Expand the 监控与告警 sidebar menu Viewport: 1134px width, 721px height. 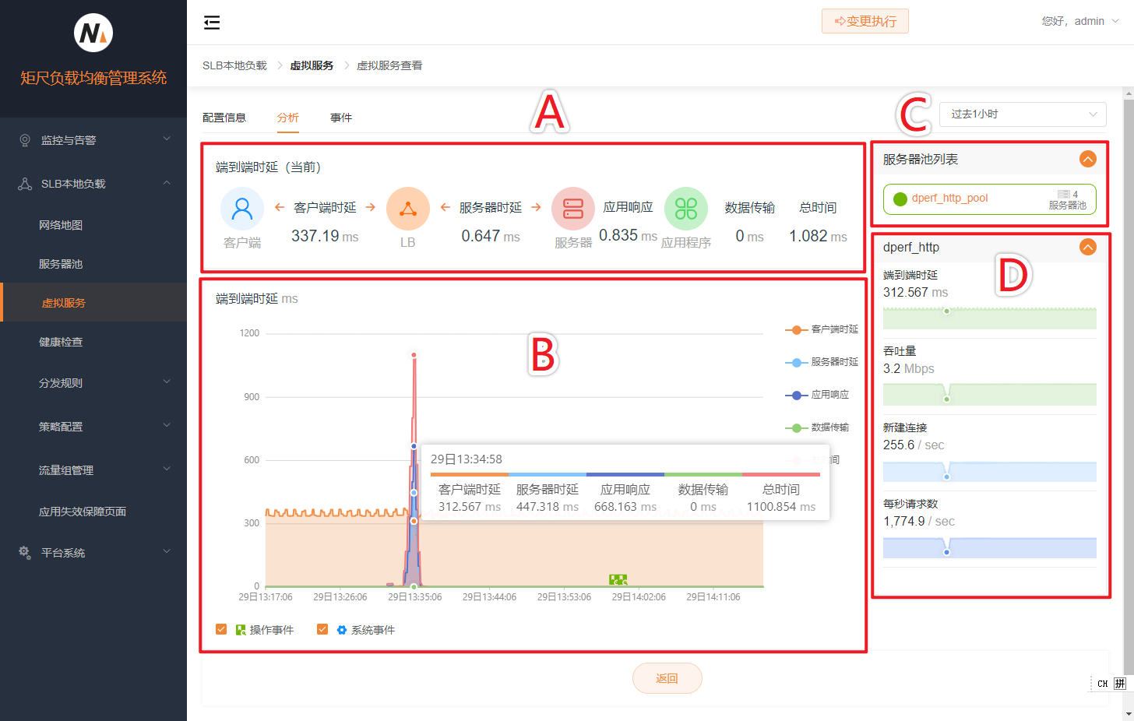pos(93,140)
